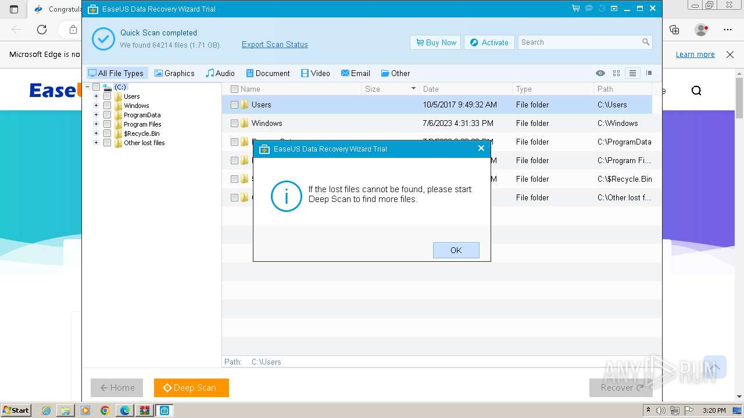Viewport: 744px width, 418px height.
Task: Toggle the select-all checkbox beside Name header
Action: pyautogui.click(x=234, y=89)
